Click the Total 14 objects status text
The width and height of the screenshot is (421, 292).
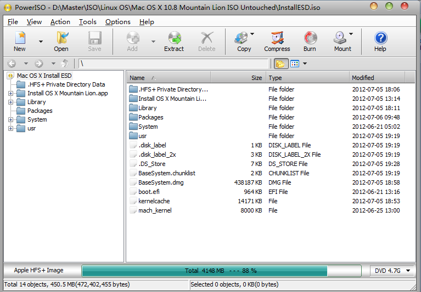click(x=66, y=284)
